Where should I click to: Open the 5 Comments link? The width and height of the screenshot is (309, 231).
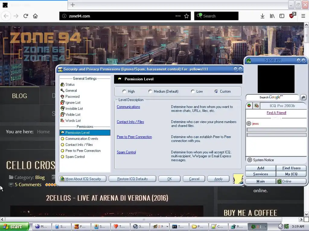click(x=28, y=185)
